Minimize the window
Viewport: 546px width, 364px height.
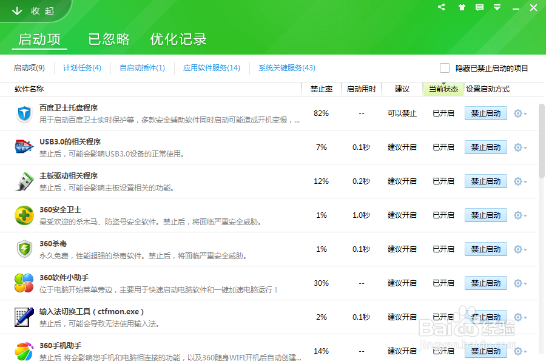(516, 8)
